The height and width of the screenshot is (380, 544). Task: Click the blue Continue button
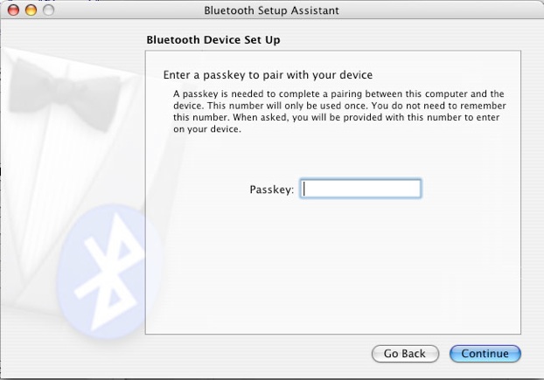tap(485, 354)
